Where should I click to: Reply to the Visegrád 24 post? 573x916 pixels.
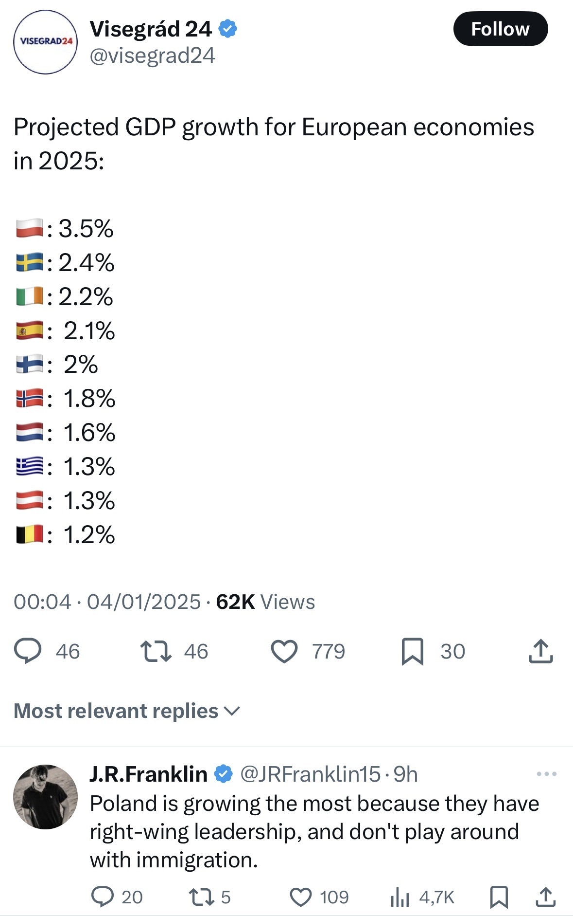click(28, 651)
